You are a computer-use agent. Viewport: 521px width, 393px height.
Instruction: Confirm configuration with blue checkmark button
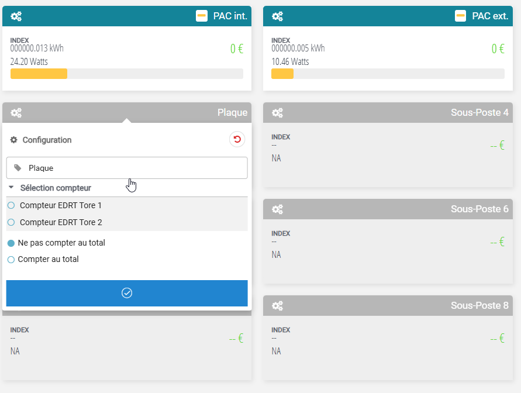tap(127, 293)
